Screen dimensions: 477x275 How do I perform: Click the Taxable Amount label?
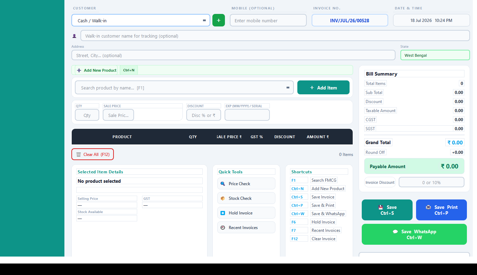(381, 111)
